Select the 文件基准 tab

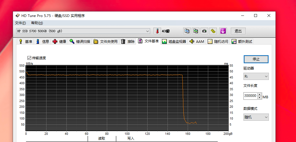click(148, 41)
